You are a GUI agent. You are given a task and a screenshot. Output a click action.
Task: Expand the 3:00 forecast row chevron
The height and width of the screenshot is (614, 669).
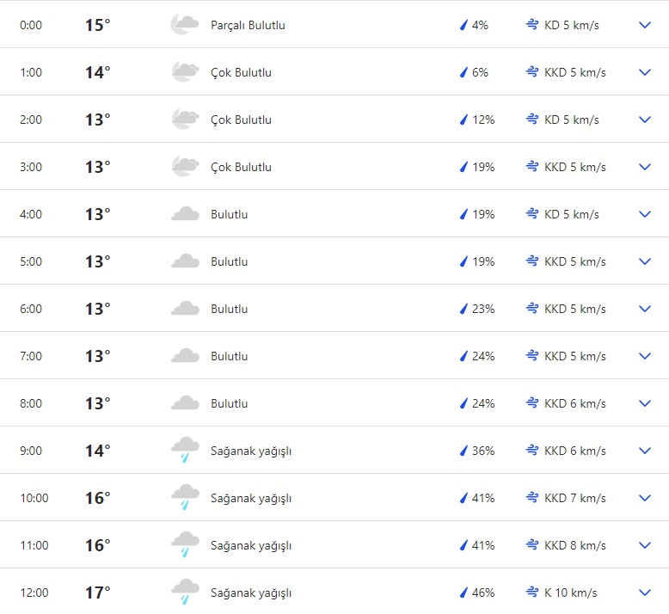[x=645, y=167]
